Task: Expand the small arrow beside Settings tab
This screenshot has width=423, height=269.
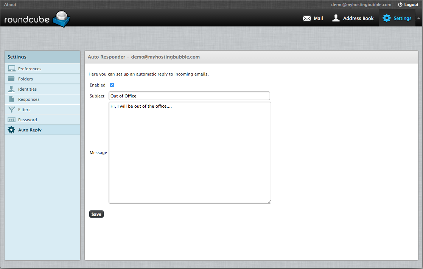Action: (418, 18)
